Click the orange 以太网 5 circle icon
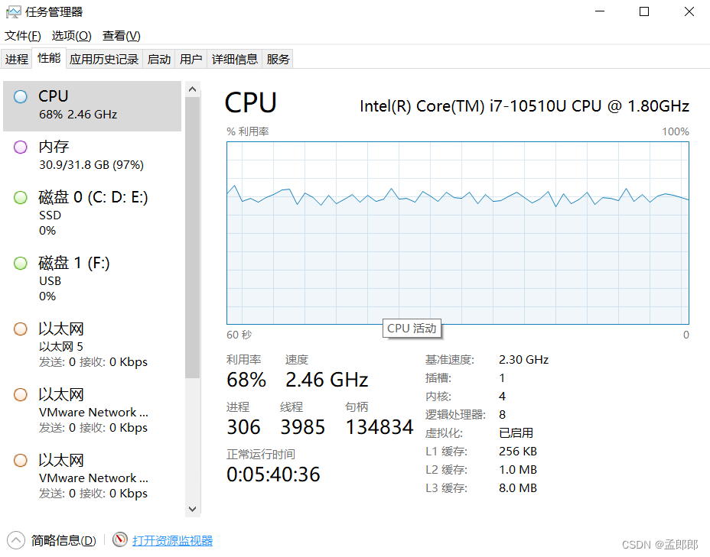The image size is (710, 557). [x=21, y=329]
